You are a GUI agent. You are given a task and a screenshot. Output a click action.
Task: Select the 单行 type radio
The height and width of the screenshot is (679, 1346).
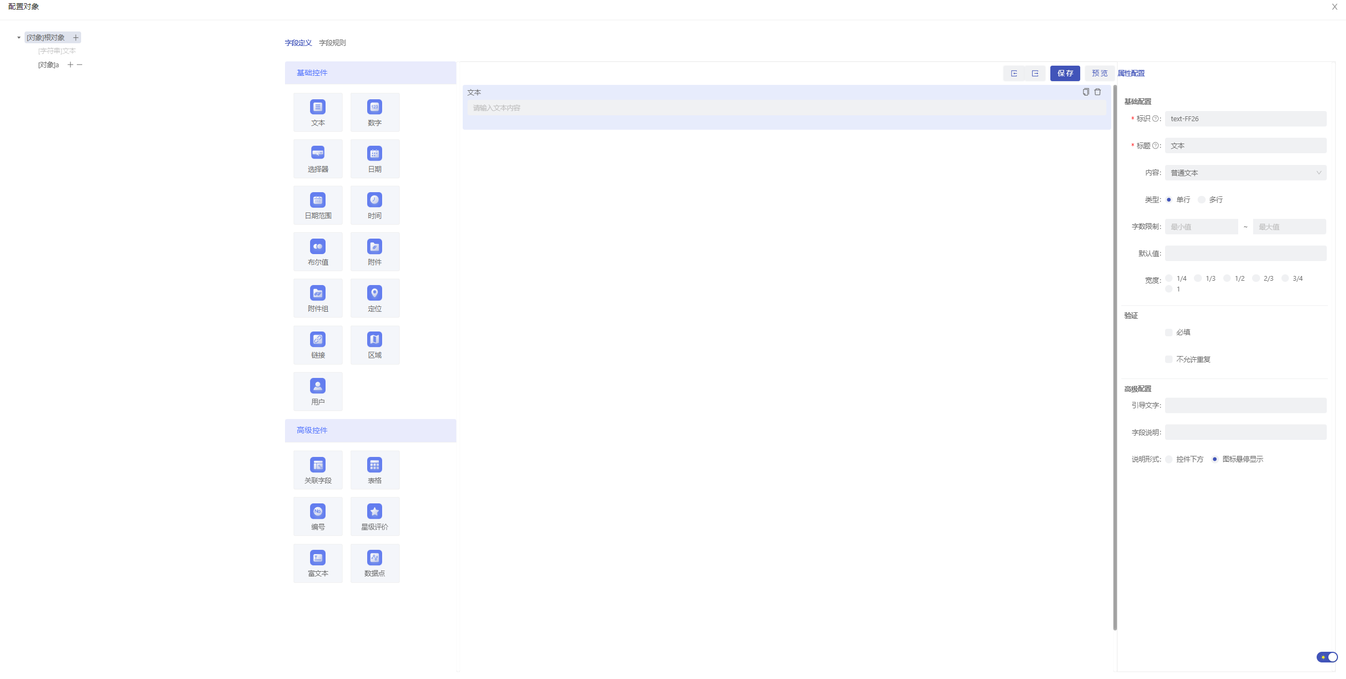pos(1169,200)
